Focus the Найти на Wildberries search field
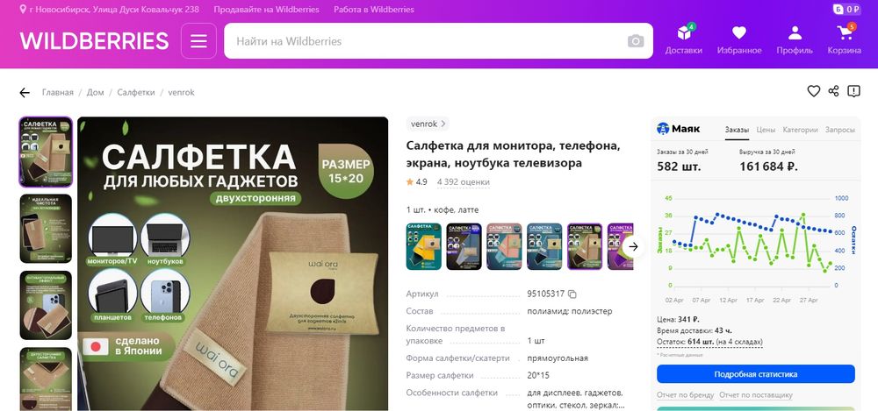 point(426,41)
